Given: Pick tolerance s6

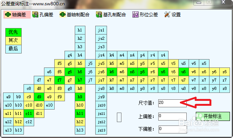Looking at the screenshot, I should point(163,72).
